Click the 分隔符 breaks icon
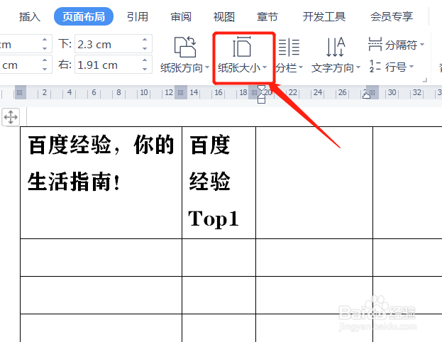 375,44
